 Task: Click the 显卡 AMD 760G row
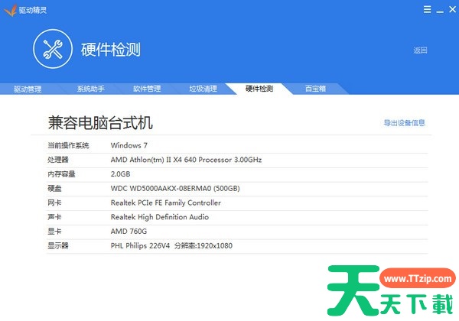pos(128,232)
